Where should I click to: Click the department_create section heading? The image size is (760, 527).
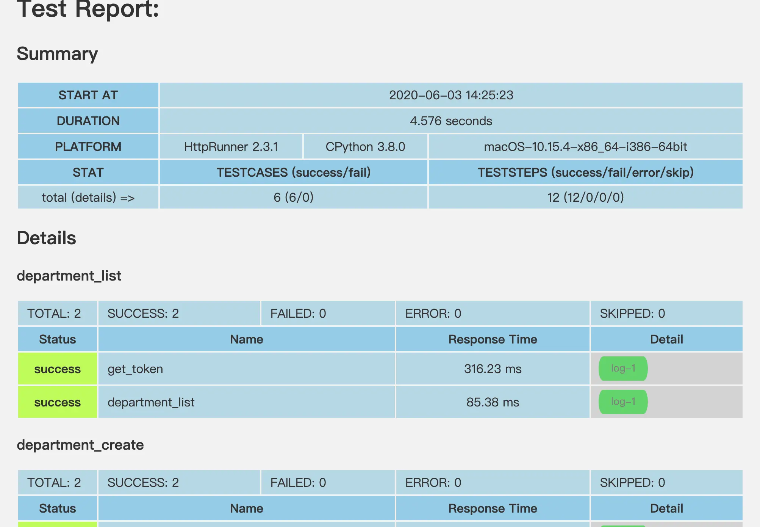coord(80,445)
